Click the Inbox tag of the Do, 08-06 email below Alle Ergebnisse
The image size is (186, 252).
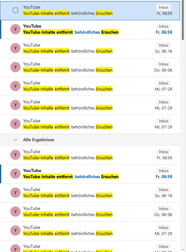[164, 209]
